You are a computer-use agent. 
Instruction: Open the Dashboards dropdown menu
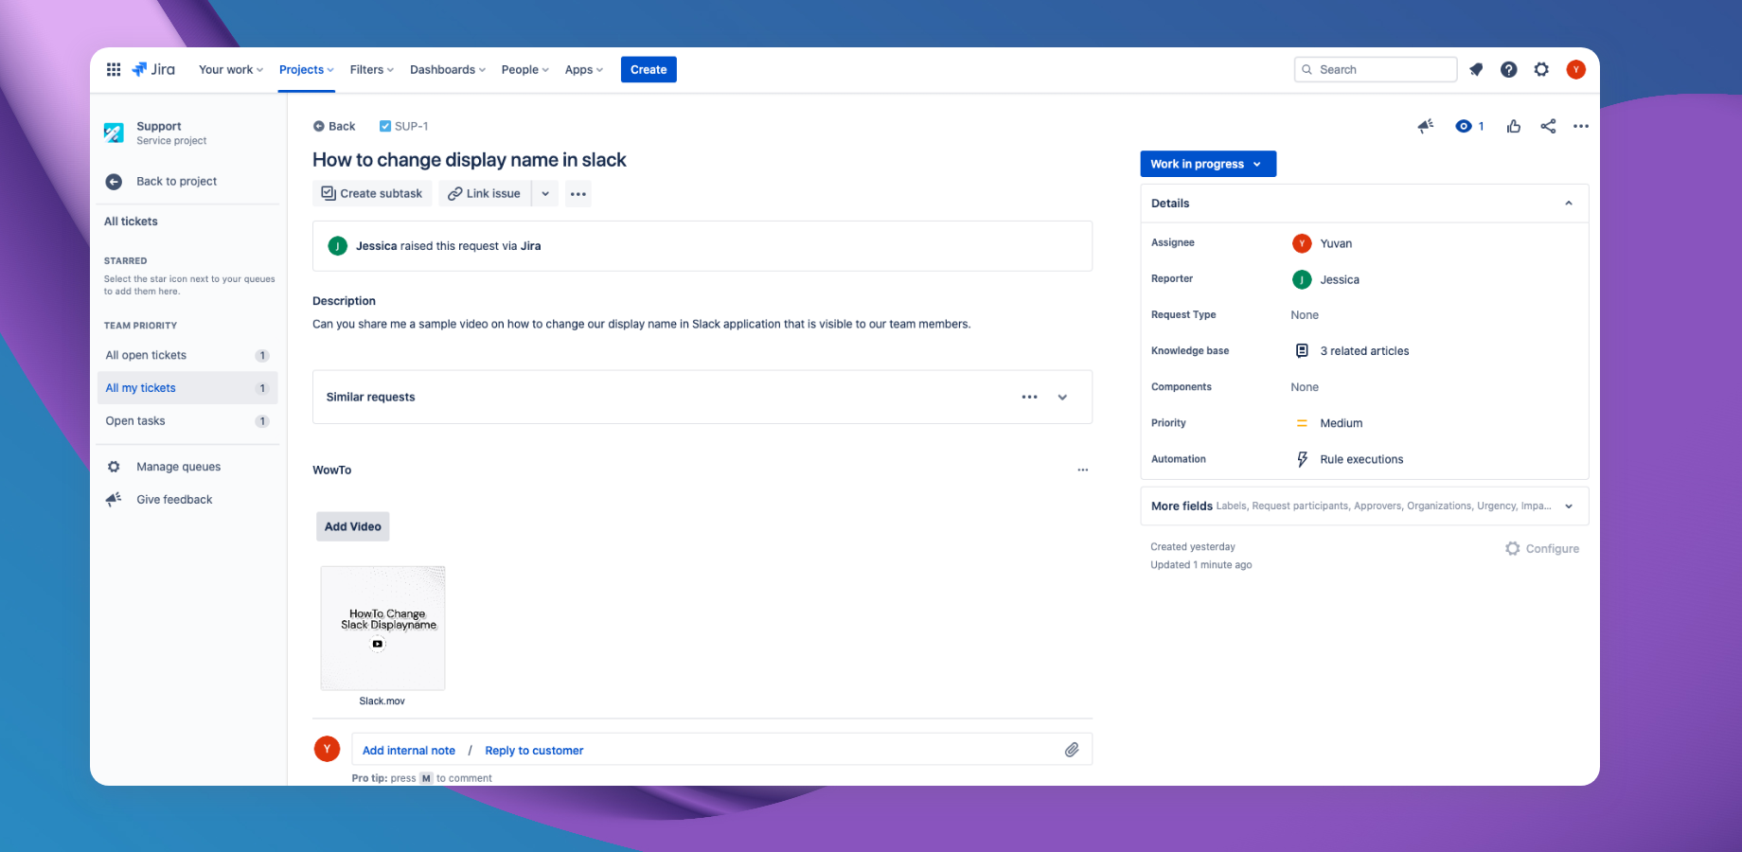(448, 69)
